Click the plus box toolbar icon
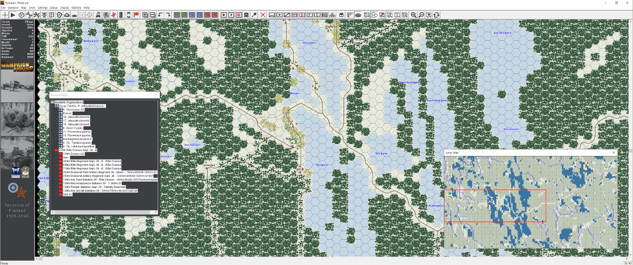The height and width of the screenshot is (265, 633). point(145,15)
